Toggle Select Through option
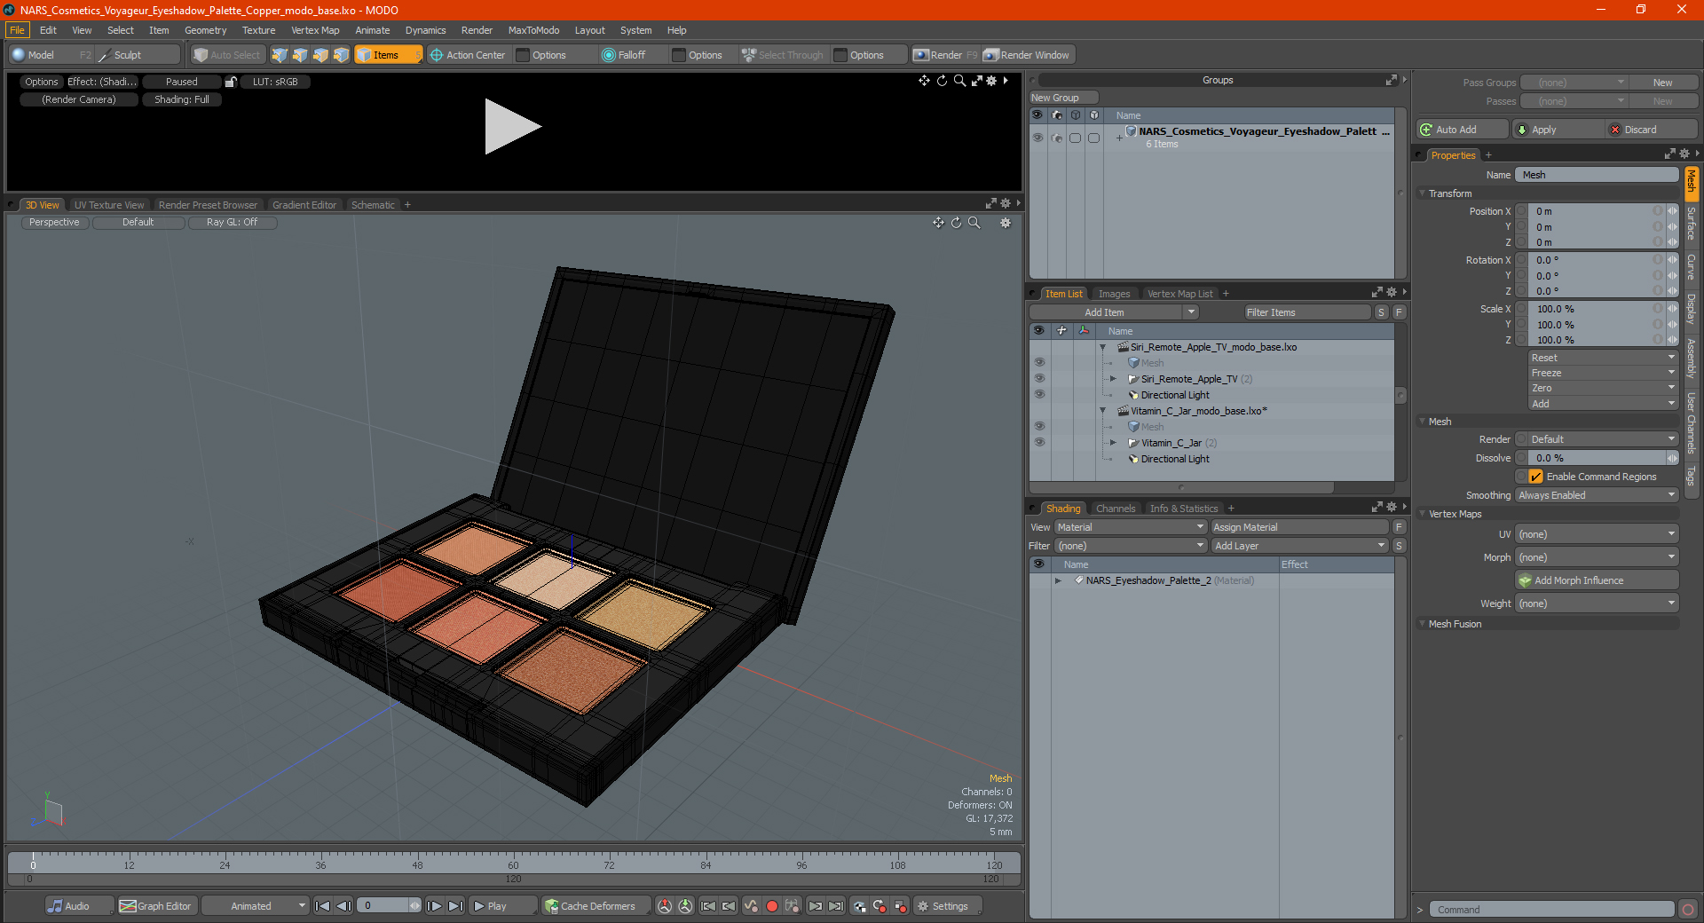 (784, 55)
